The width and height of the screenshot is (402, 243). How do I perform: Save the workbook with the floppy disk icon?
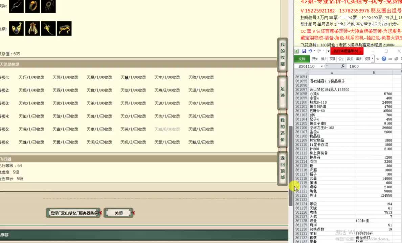[x=304, y=51]
